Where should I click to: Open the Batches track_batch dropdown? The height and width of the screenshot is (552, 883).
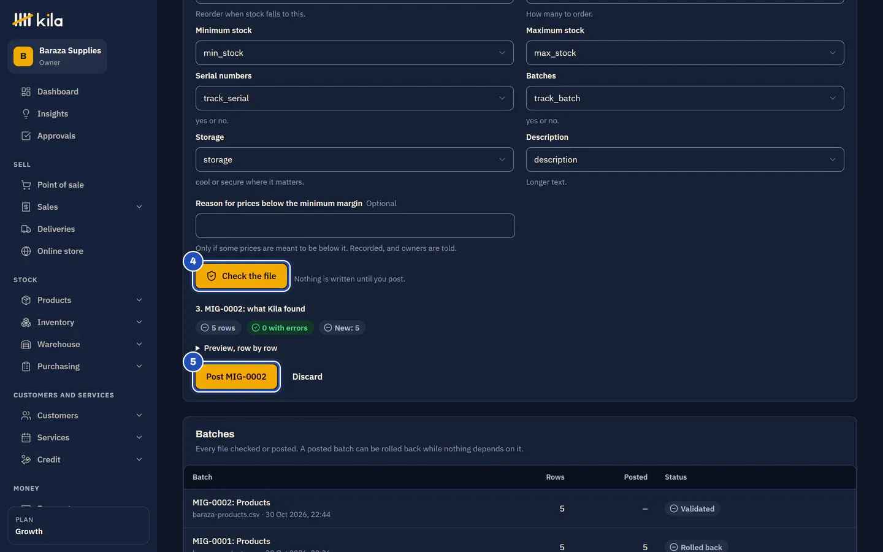[685, 98]
